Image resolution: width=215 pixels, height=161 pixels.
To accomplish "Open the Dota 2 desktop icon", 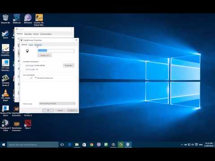I will pos(28,124).
